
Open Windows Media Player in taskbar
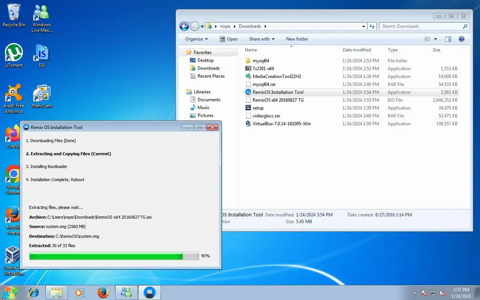tap(79, 292)
